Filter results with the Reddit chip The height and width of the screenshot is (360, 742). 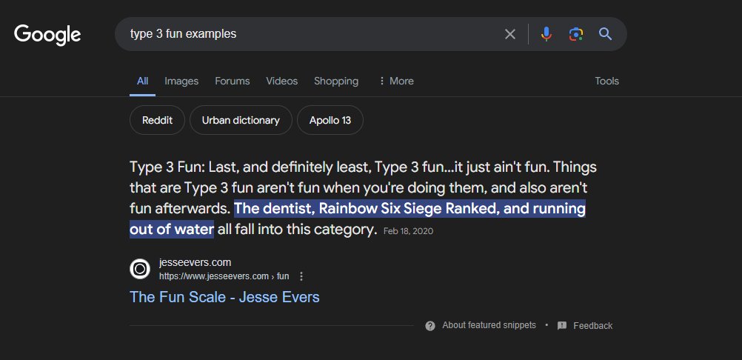pyautogui.click(x=157, y=120)
